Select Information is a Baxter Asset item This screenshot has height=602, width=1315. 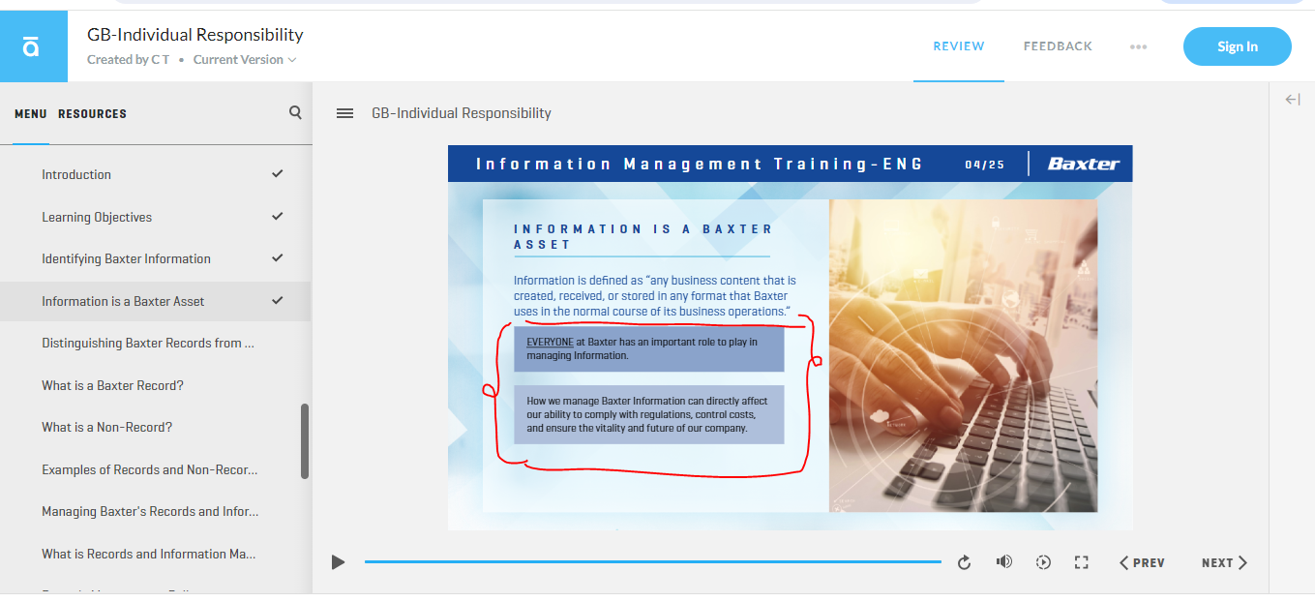click(155, 301)
